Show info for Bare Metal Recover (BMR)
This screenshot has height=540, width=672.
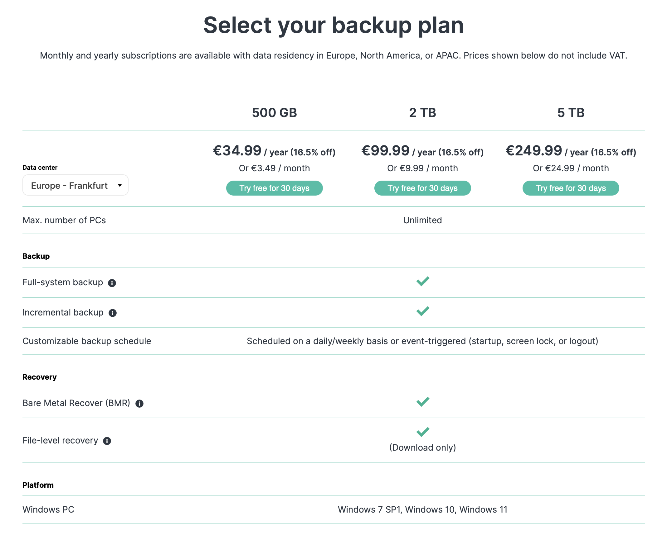[x=139, y=404]
